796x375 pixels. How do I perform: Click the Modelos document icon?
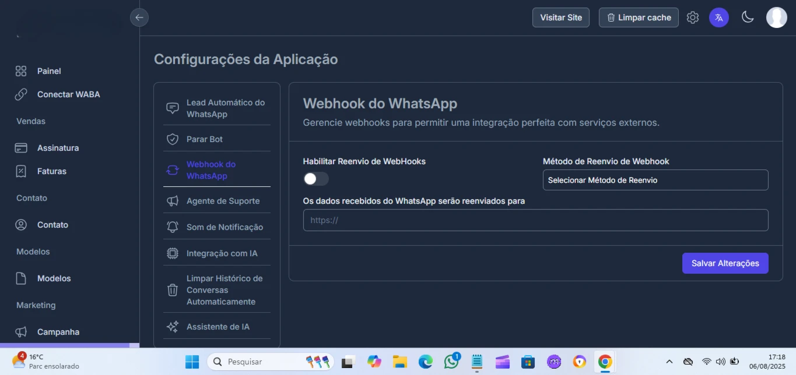tap(21, 278)
